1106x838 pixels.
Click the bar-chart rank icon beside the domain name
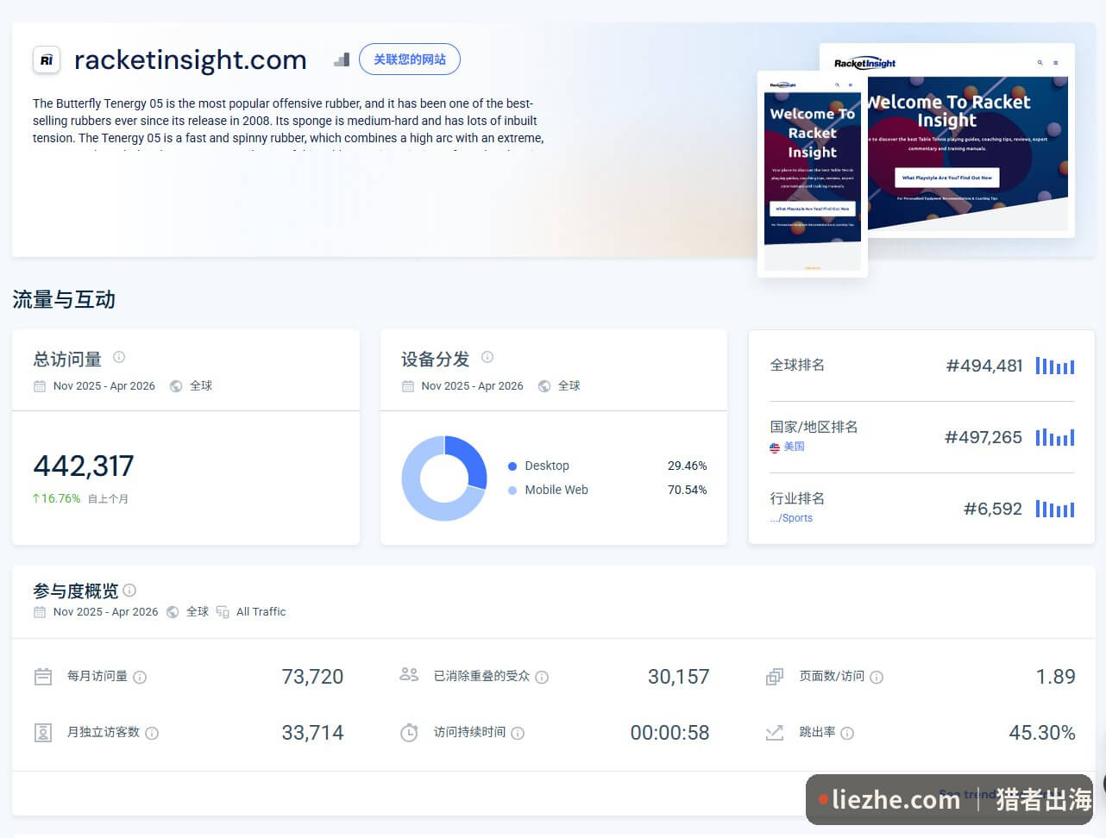coord(342,59)
